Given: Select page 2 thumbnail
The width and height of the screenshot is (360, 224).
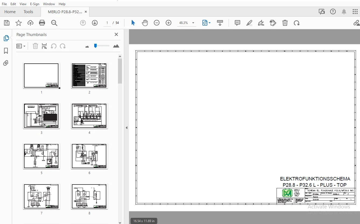Looking at the screenshot, I should [x=89, y=75].
